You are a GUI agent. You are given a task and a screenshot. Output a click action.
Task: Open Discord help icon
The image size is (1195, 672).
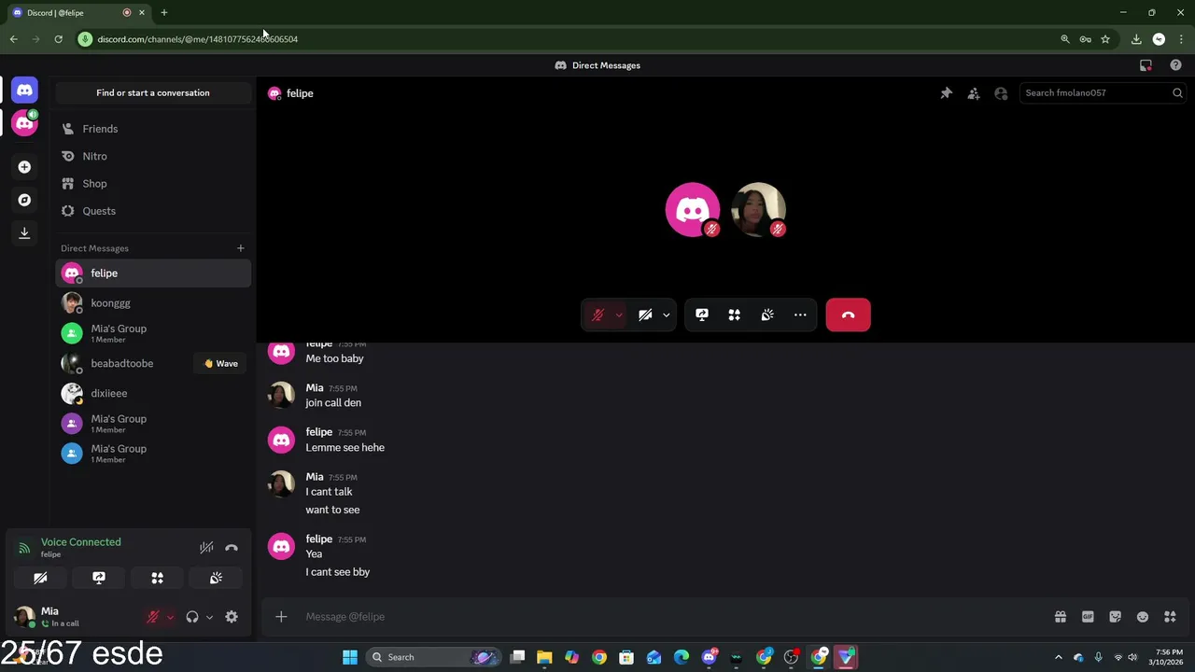pos(1175,65)
